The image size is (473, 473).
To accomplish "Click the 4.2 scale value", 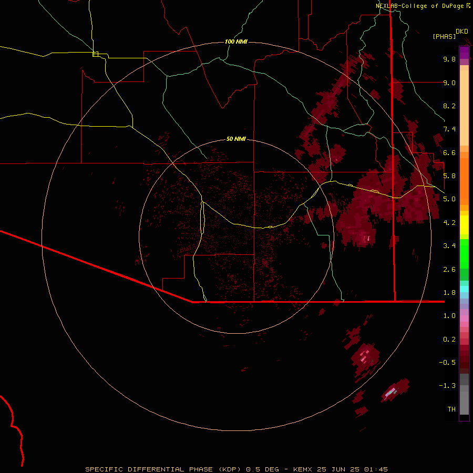I will (x=449, y=223).
